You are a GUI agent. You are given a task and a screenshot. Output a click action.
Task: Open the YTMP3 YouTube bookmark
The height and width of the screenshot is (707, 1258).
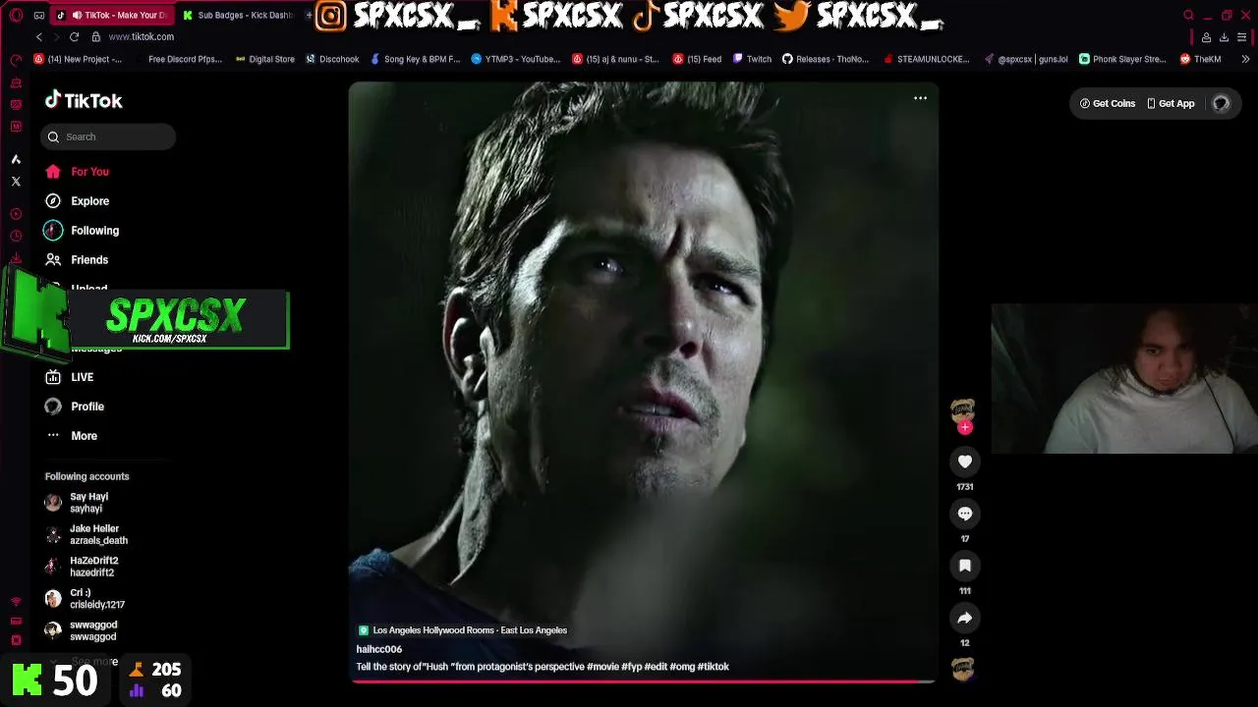click(515, 59)
